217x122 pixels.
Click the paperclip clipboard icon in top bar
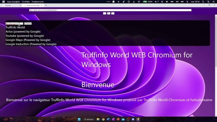pyautogui.click(x=124, y=2)
